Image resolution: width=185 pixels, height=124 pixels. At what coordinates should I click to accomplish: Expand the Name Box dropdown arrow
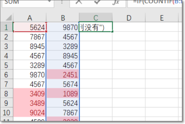tap(49, 2)
